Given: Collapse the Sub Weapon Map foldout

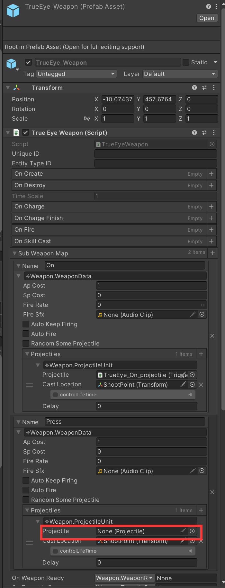Looking at the screenshot, I should 15,253.
